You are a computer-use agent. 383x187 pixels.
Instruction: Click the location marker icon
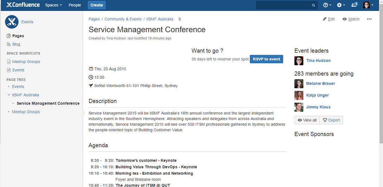[91, 86]
